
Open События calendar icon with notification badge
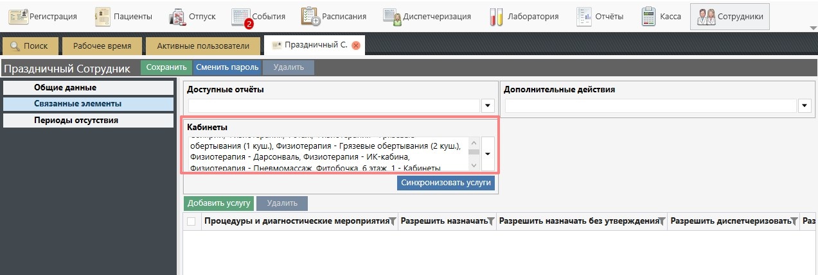point(241,16)
